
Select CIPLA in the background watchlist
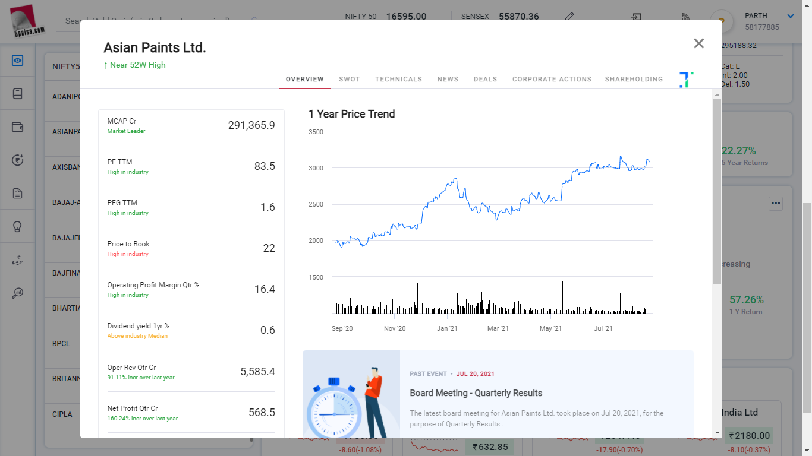click(x=62, y=414)
